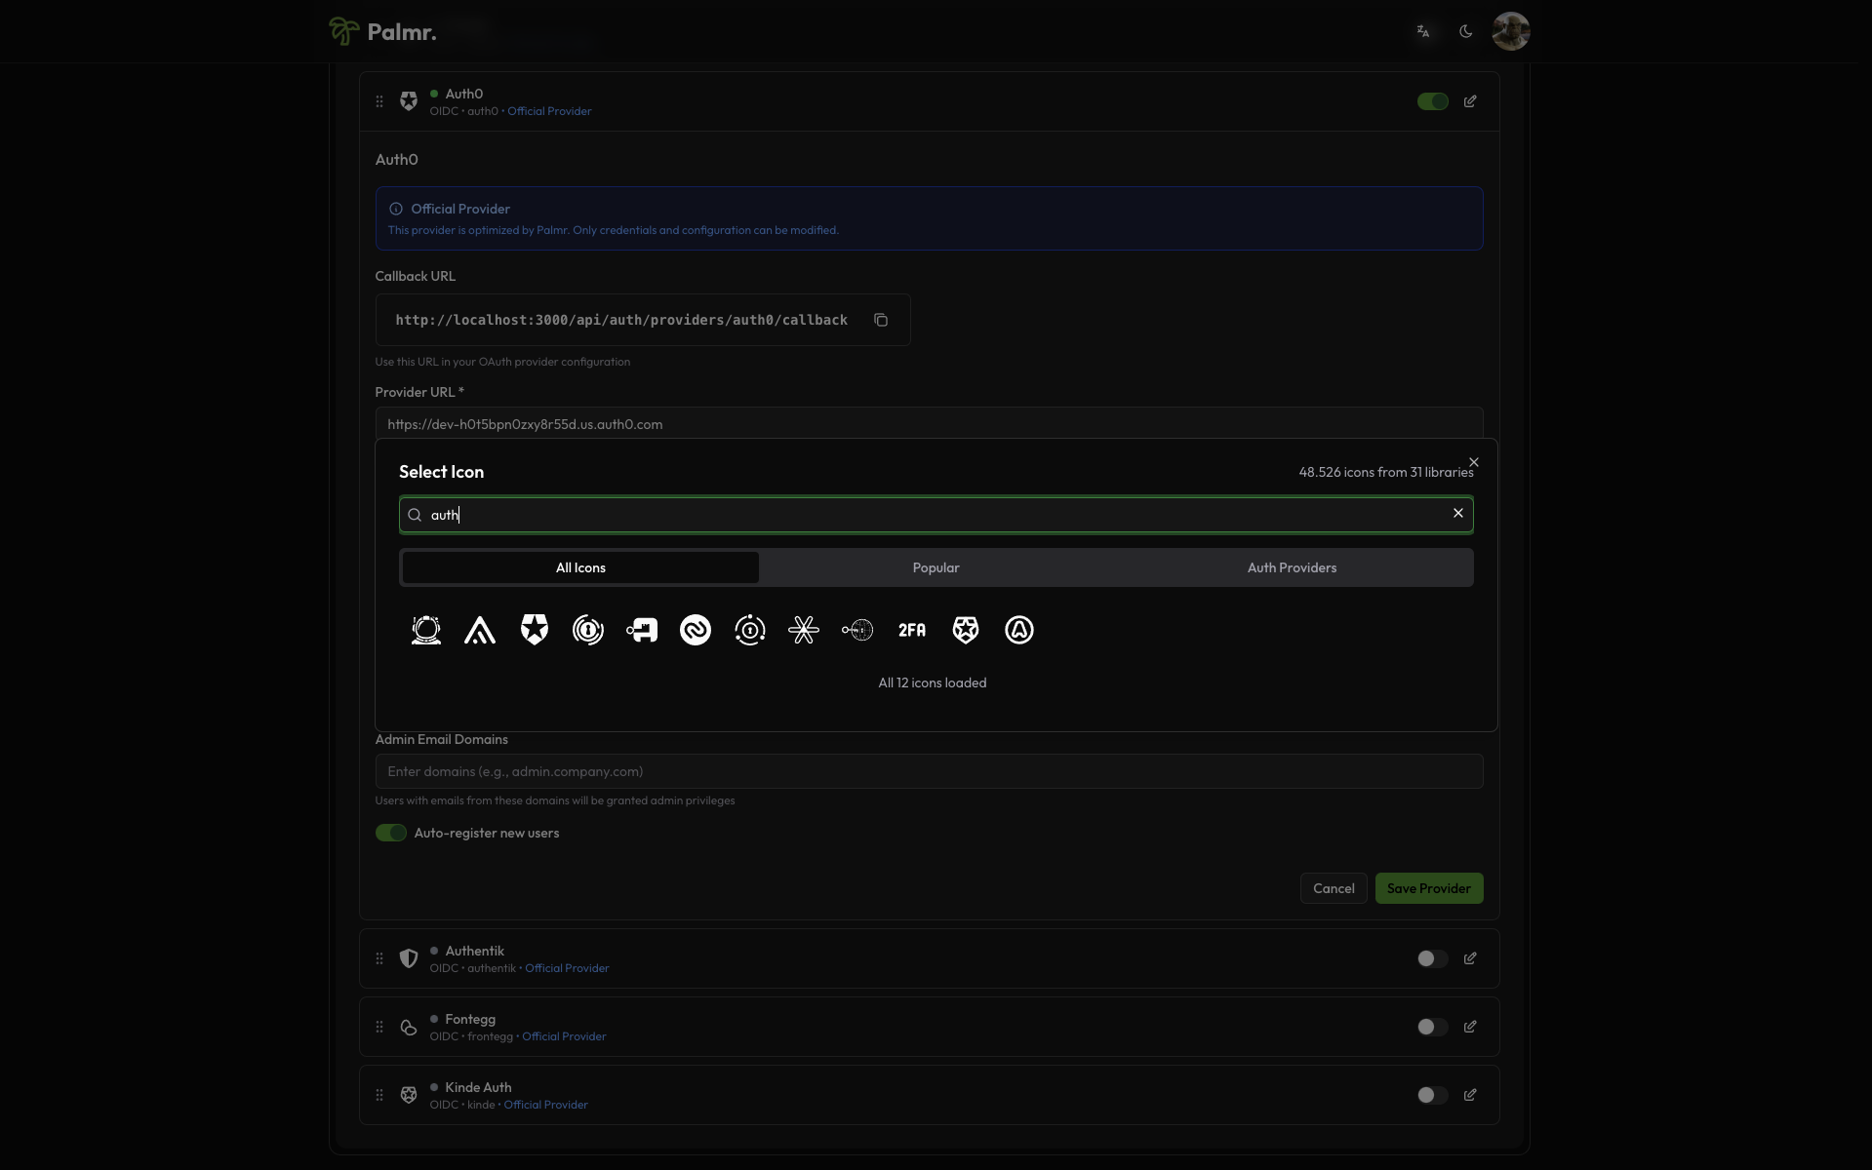Open the user avatar menu
1872x1170 pixels.
pyautogui.click(x=1511, y=31)
